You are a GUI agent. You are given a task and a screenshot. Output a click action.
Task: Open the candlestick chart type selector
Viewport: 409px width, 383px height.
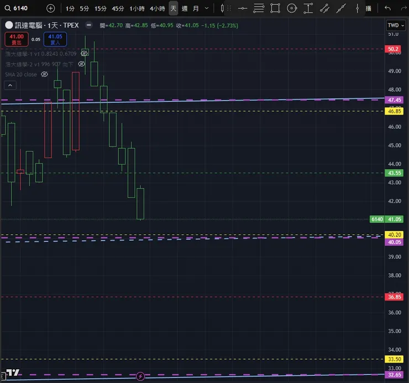point(222,8)
